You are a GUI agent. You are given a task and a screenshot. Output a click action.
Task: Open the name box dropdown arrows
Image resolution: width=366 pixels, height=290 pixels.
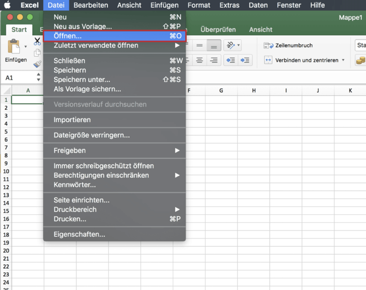[38, 77]
